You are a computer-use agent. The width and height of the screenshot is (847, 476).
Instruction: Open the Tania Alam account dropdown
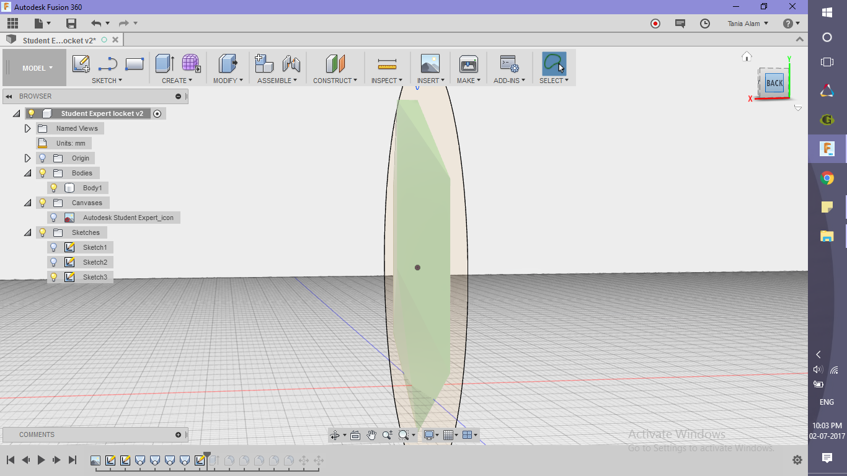coord(748,24)
